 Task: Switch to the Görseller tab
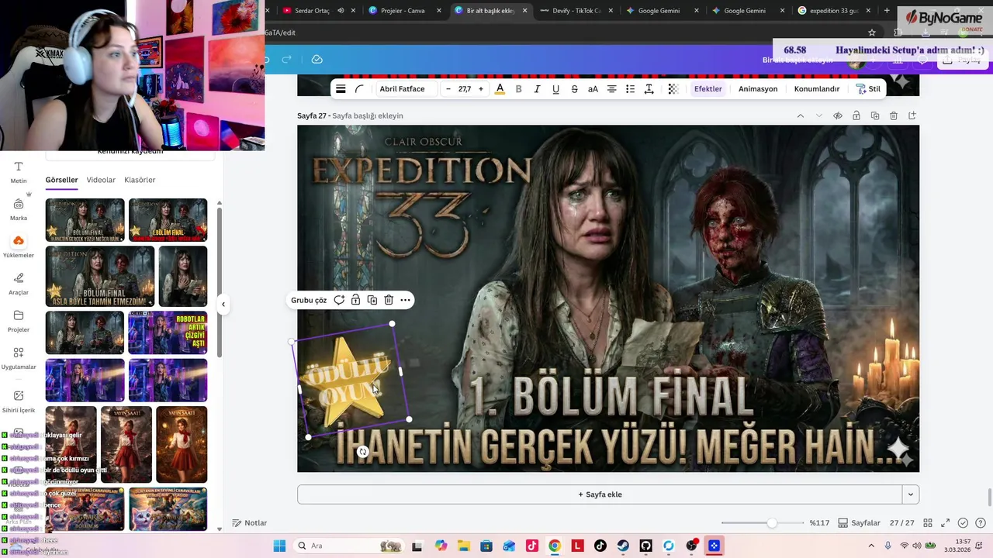click(x=61, y=180)
